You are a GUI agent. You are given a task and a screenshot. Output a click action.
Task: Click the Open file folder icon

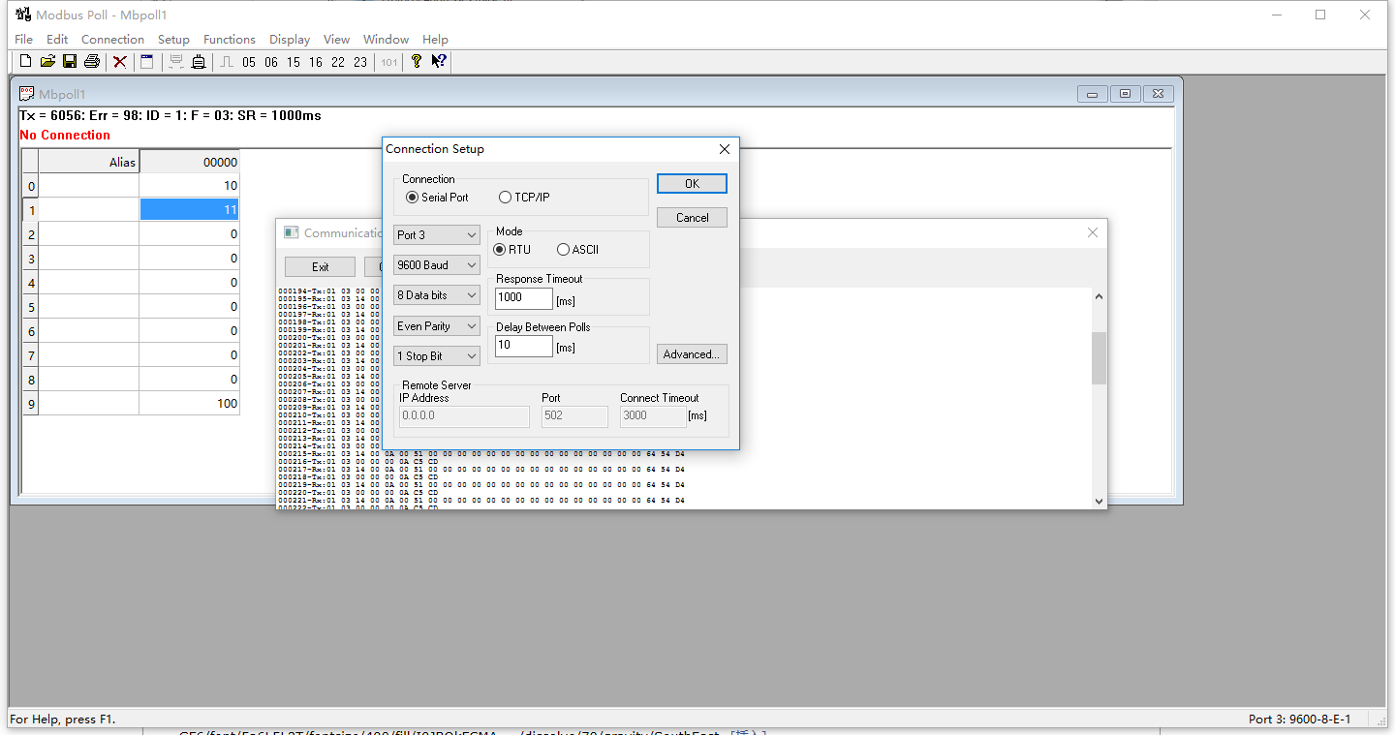click(47, 62)
